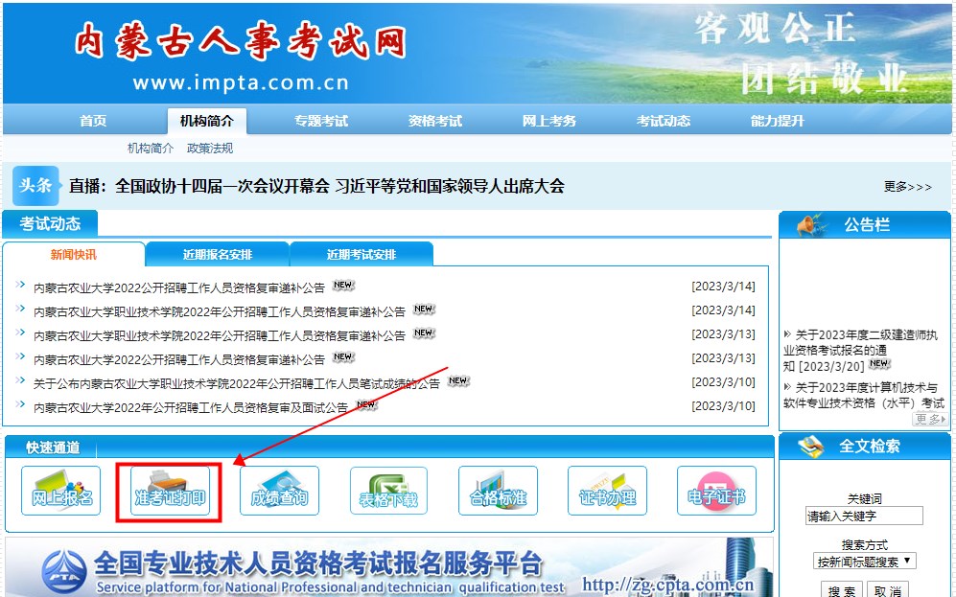Select the 表格下载 download icon
This screenshot has width=956, height=597.
click(x=388, y=491)
